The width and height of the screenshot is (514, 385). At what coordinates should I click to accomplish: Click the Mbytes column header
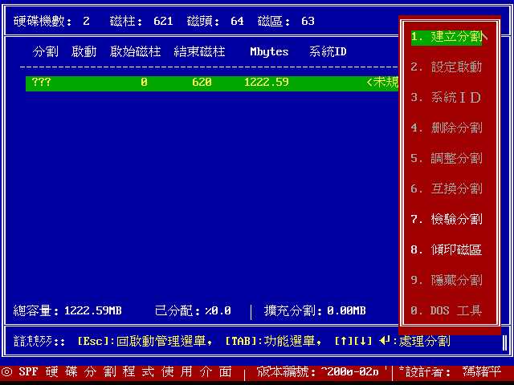[x=269, y=52]
